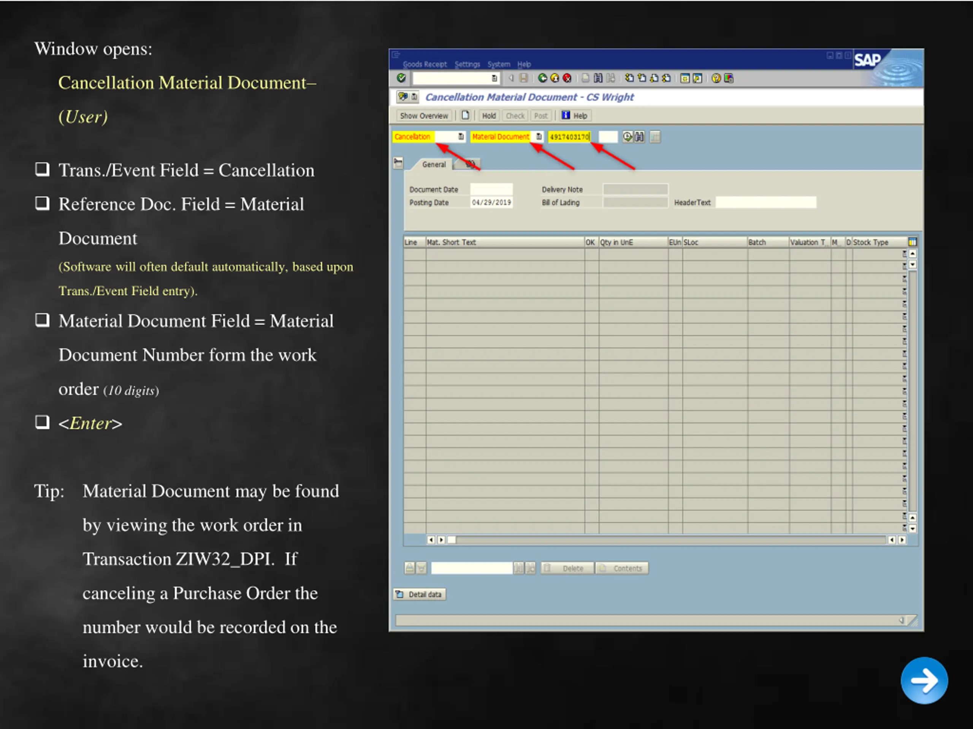This screenshot has height=729, width=973.
Task: Click the Find Next binoculars icon
Action: pyautogui.click(x=610, y=78)
